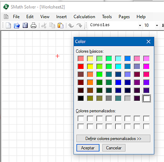Viewport: 164px width, 162px height.
Task: Open the Calculation menu
Action: (x=84, y=16)
